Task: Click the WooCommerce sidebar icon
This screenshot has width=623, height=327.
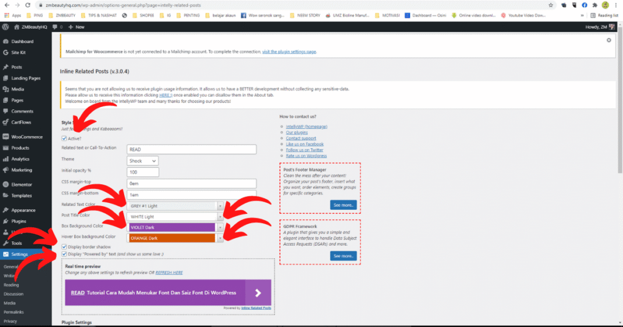Action: tap(5, 137)
